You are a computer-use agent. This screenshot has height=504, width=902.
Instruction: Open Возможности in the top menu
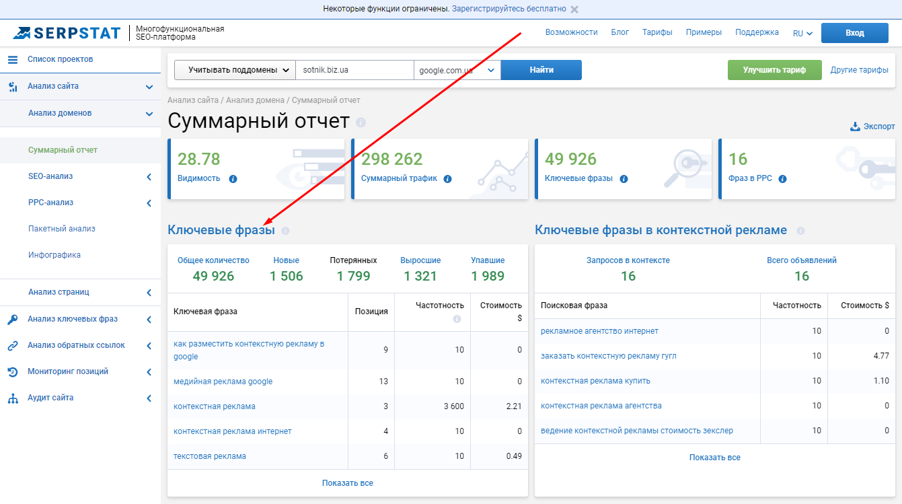[x=571, y=32]
